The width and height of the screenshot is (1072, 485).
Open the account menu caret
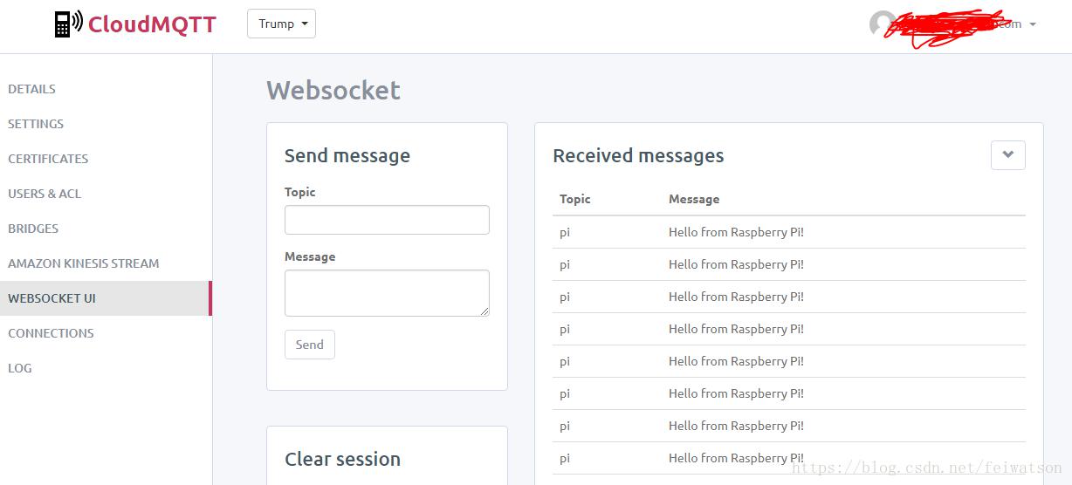(1033, 24)
